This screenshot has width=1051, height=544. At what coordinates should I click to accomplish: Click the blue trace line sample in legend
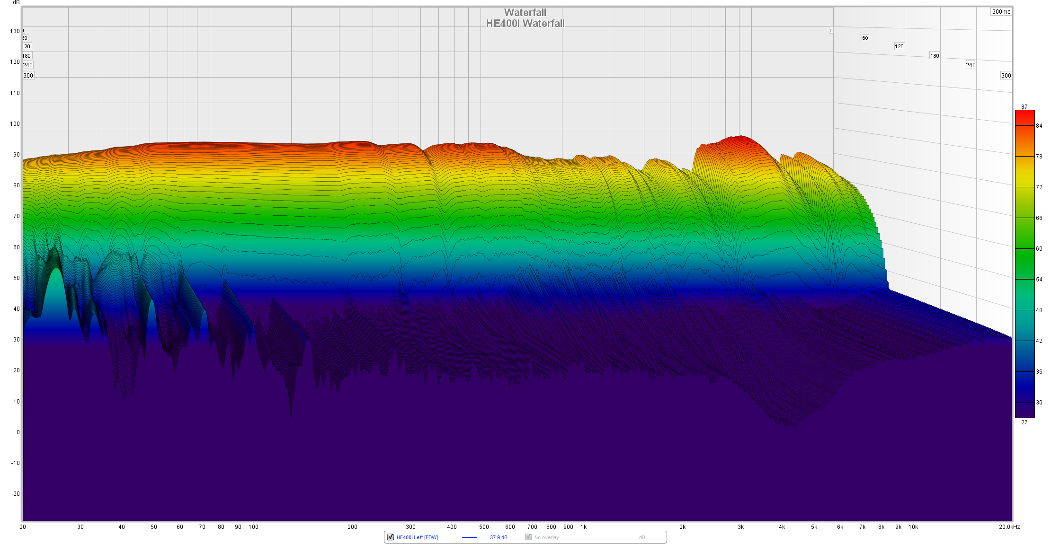(x=469, y=537)
